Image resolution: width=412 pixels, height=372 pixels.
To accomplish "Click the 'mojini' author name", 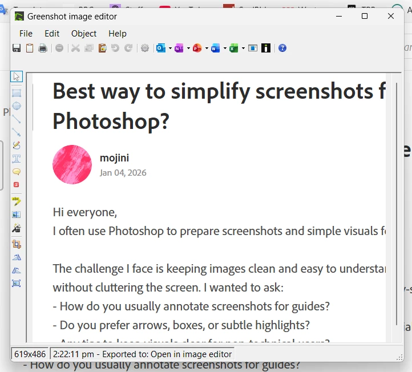I will pos(115,158).
